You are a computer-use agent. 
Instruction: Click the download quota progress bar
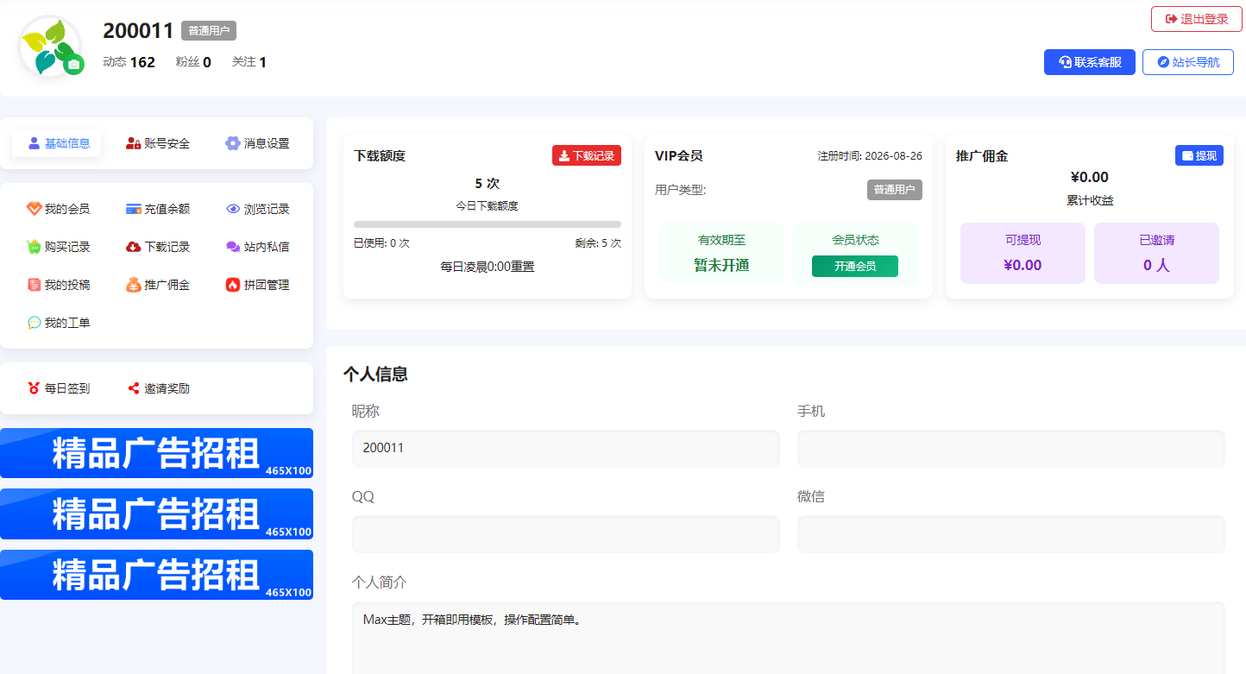coord(488,224)
